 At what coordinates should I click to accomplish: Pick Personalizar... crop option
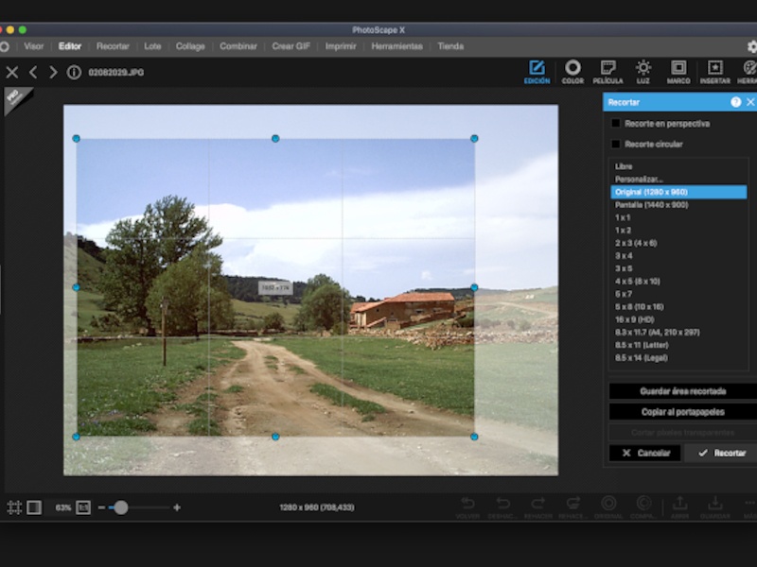point(640,179)
